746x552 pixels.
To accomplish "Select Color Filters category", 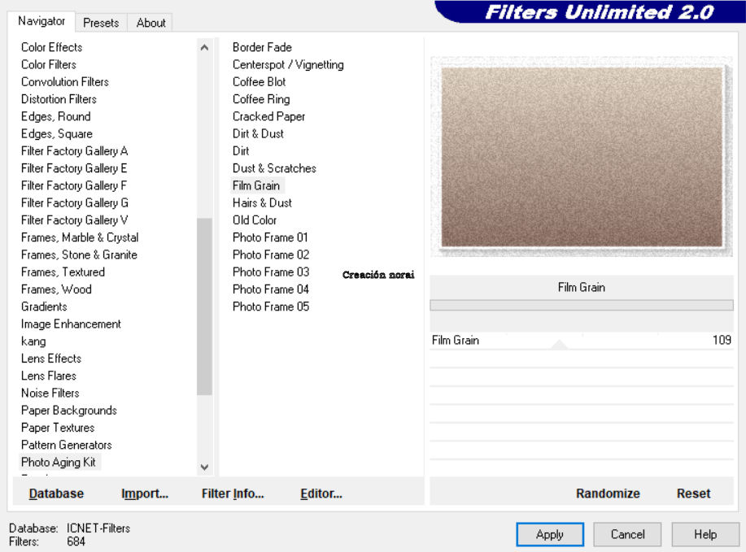I will (49, 64).
